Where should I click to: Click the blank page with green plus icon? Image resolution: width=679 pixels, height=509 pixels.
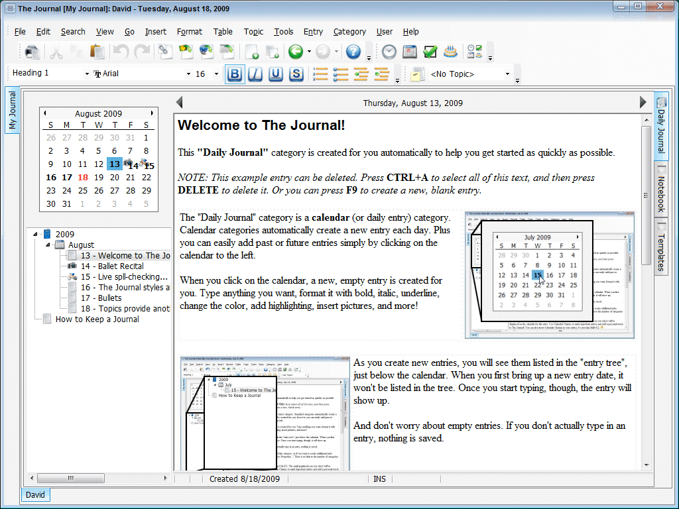tap(251, 52)
